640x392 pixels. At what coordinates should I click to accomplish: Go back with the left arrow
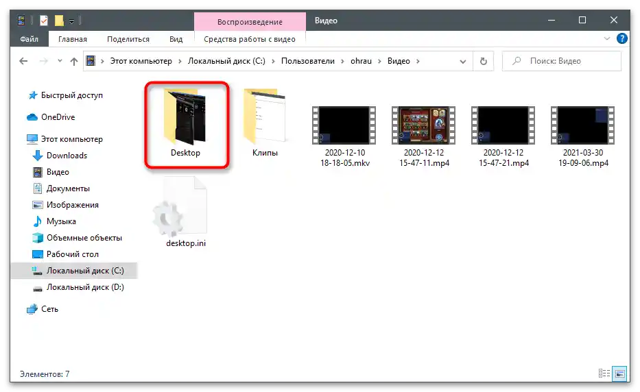(x=24, y=61)
